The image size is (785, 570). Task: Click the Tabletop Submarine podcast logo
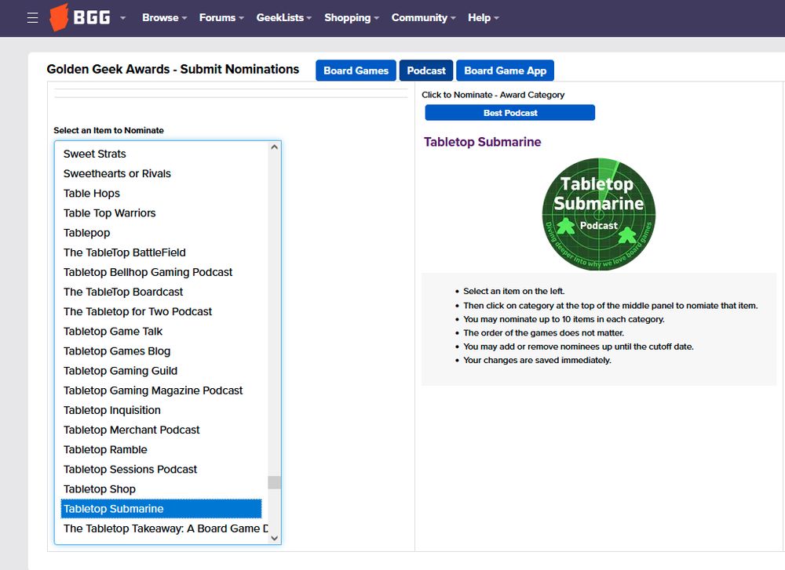pyautogui.click(x=599, y=214)
